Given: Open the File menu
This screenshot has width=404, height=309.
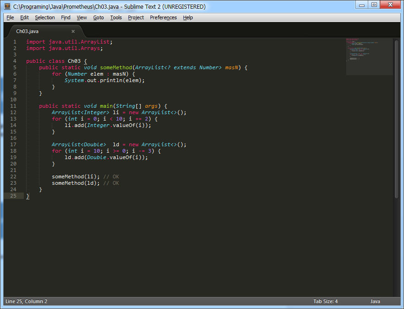Looking at the screenshot, I should [10, 17].
